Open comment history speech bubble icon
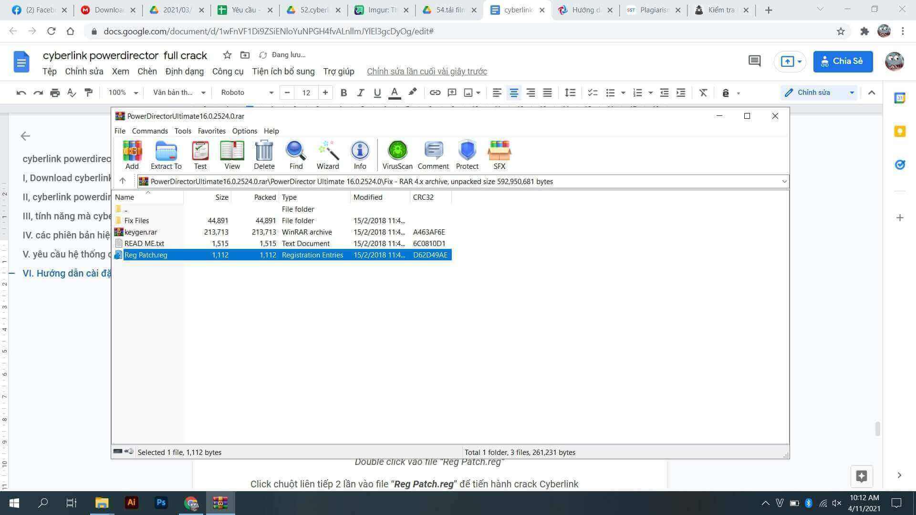The width and height of the screenshot is (916, 515). pos(754,61)
